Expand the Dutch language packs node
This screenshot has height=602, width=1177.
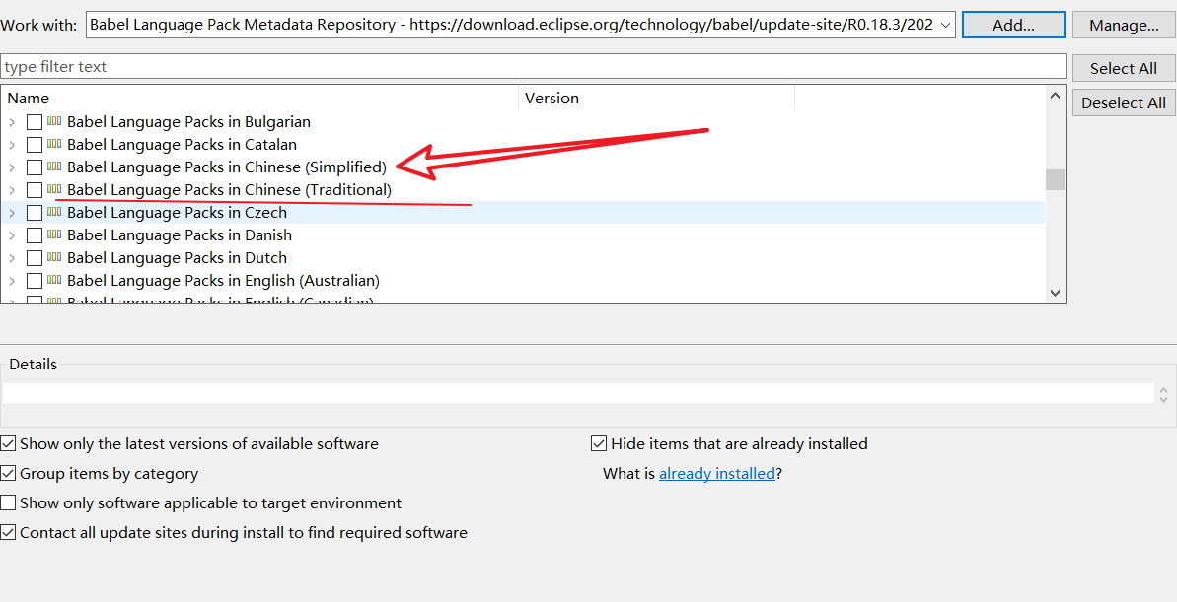pos(12,259)
